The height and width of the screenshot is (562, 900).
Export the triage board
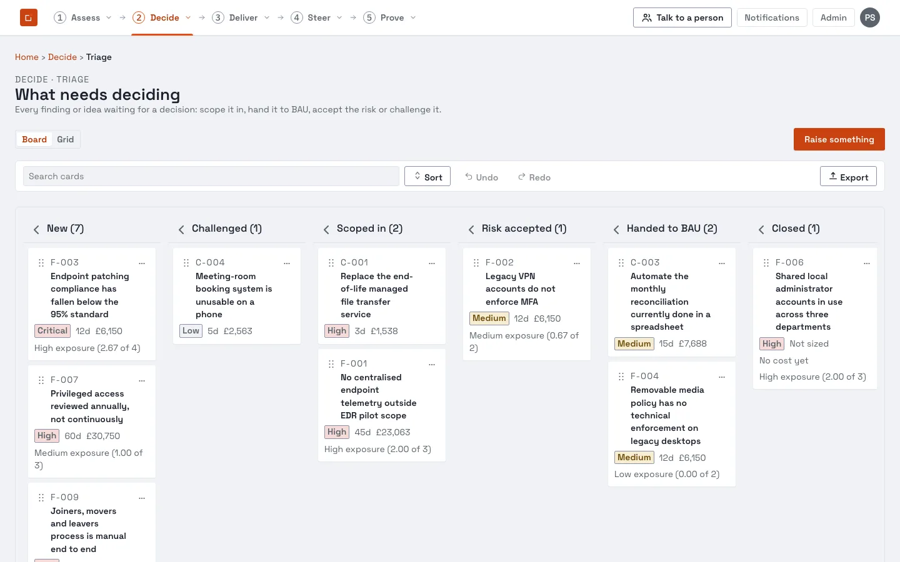pyautogui.click(x=848, y=177)
